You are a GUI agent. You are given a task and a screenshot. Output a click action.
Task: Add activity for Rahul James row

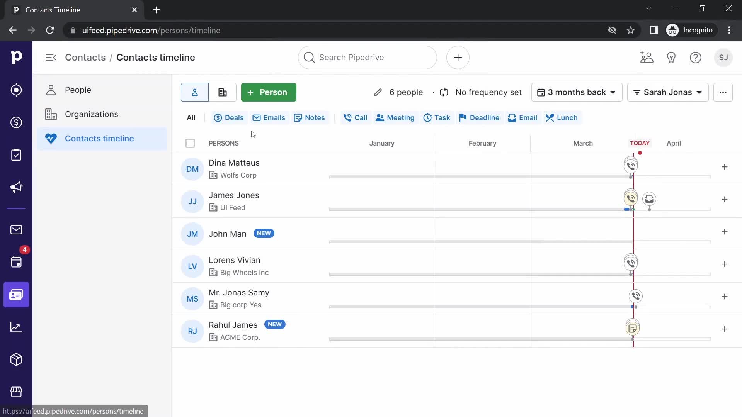725,329
